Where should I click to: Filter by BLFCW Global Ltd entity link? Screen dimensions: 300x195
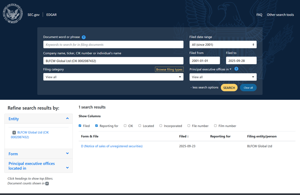(30, 135)
